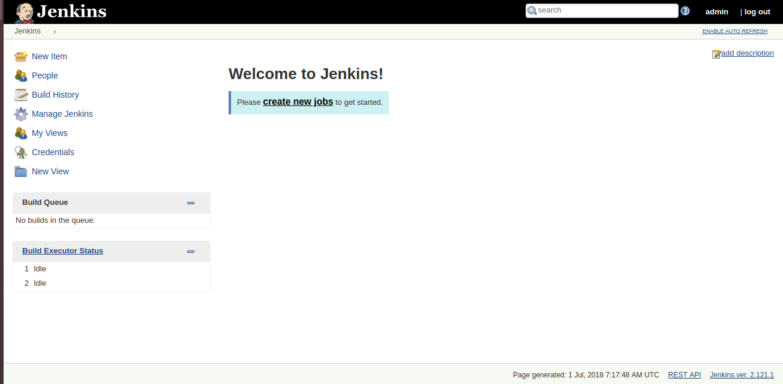Collapse the Build Queue panel
783x384 pixels.
coord(191,203)
